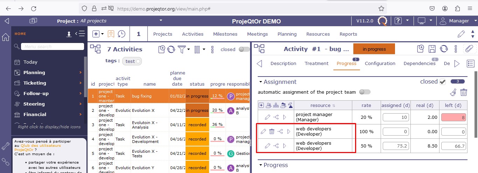This screenshot has height=173, width=478.
Task: Open the Milestones top menu item
Action: tap(225, 34)
